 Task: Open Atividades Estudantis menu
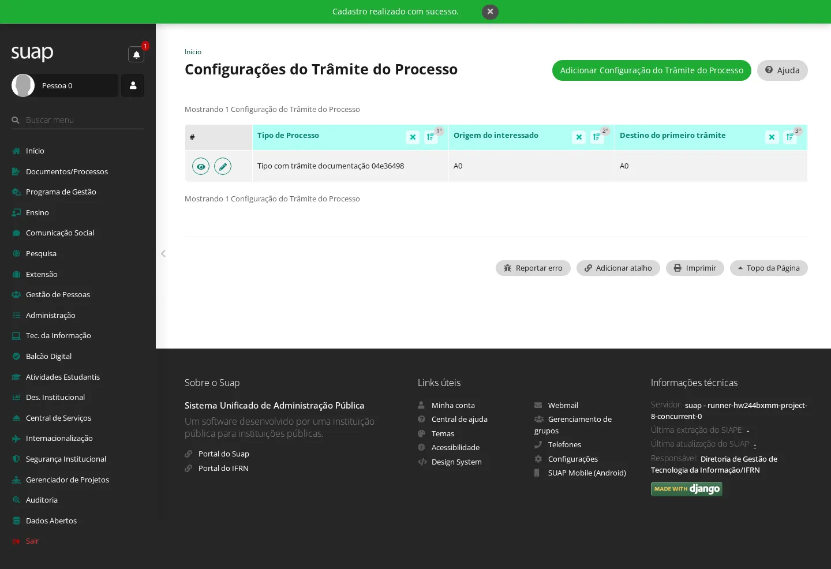pyautogui.click(x=78, y=377)
